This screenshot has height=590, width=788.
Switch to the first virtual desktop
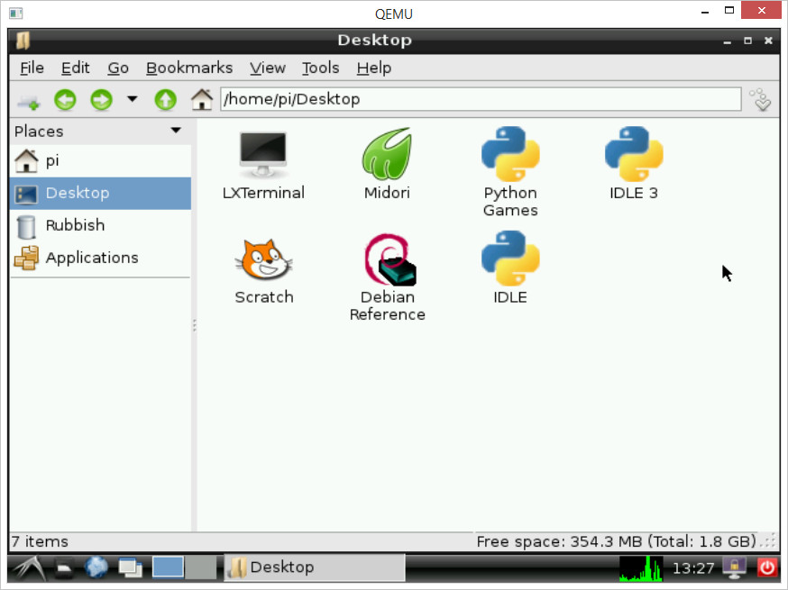(168, 567)
